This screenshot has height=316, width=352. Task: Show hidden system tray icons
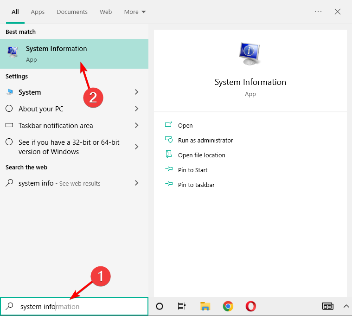(346, 306)
